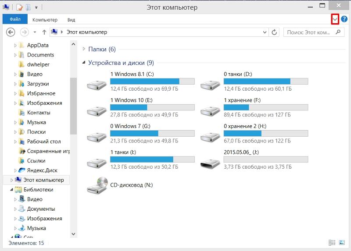Select Поиски in the navigation pane
Screen dimensions: 351x251
[x=36, y=132]
